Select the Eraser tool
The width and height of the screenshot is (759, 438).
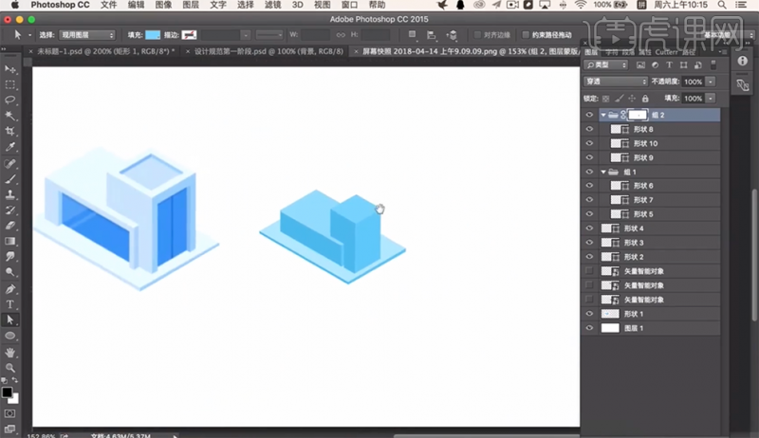10,226
